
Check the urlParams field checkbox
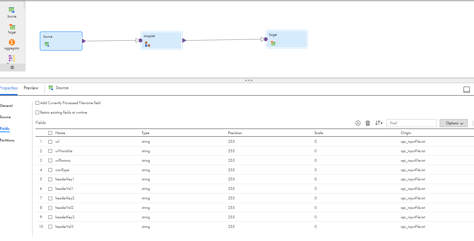pos(50,160)
